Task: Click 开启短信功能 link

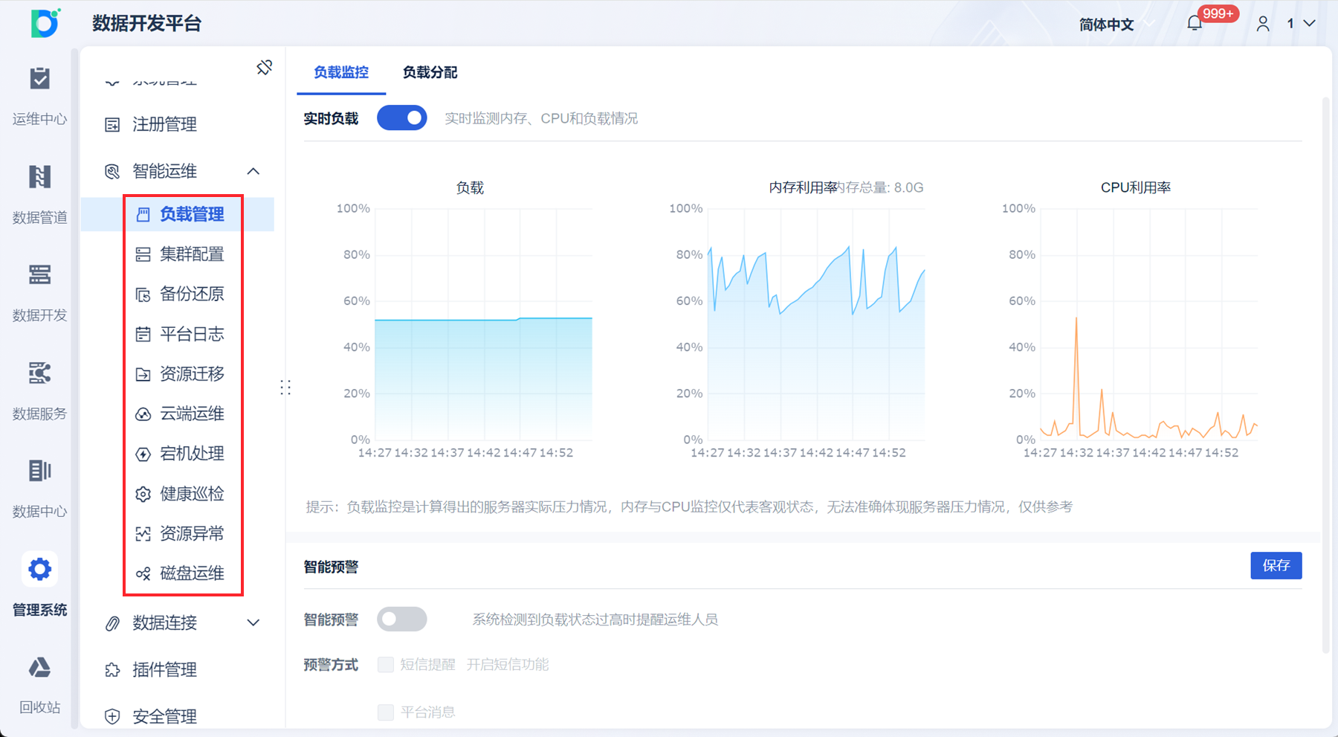Action: [x=508, y=665]
